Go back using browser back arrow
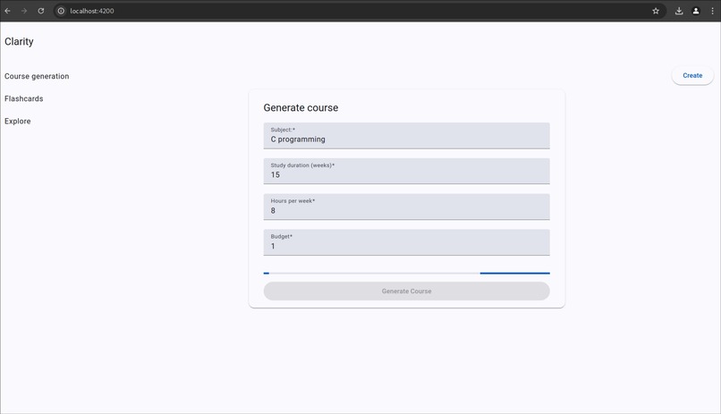 click(x=8, y=11)
